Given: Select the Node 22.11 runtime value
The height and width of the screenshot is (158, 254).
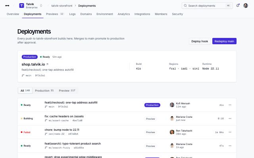Looking at the screenshot, I should pos(210,68).
